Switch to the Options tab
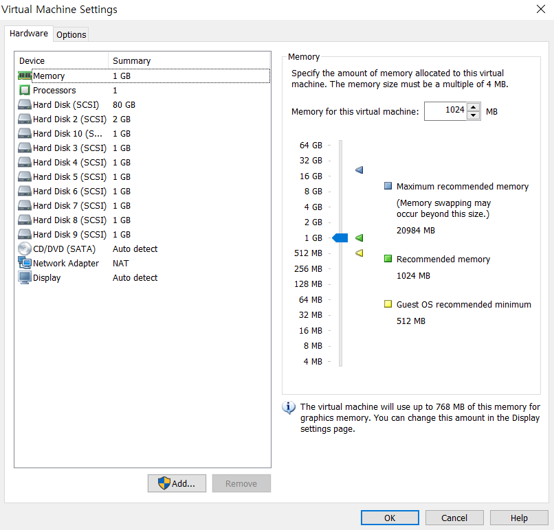Image resolution: width=554 pixels, height=530 pixels. pyautogui.click(x=71, y=34)
